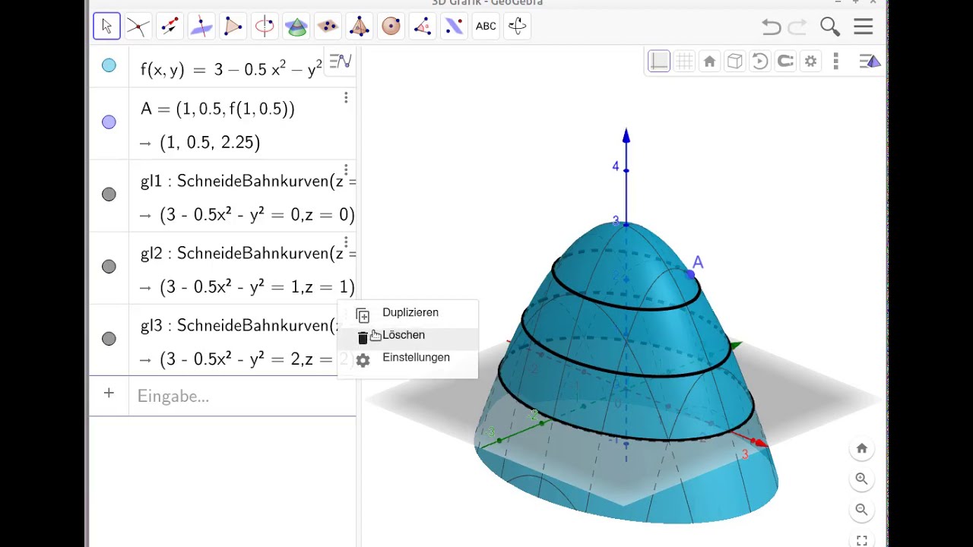Image resolution: width=973 pixels, height=547 pixels.
Task: Open 3D graphics settings gear in style bar
Action: pos(811,62)
